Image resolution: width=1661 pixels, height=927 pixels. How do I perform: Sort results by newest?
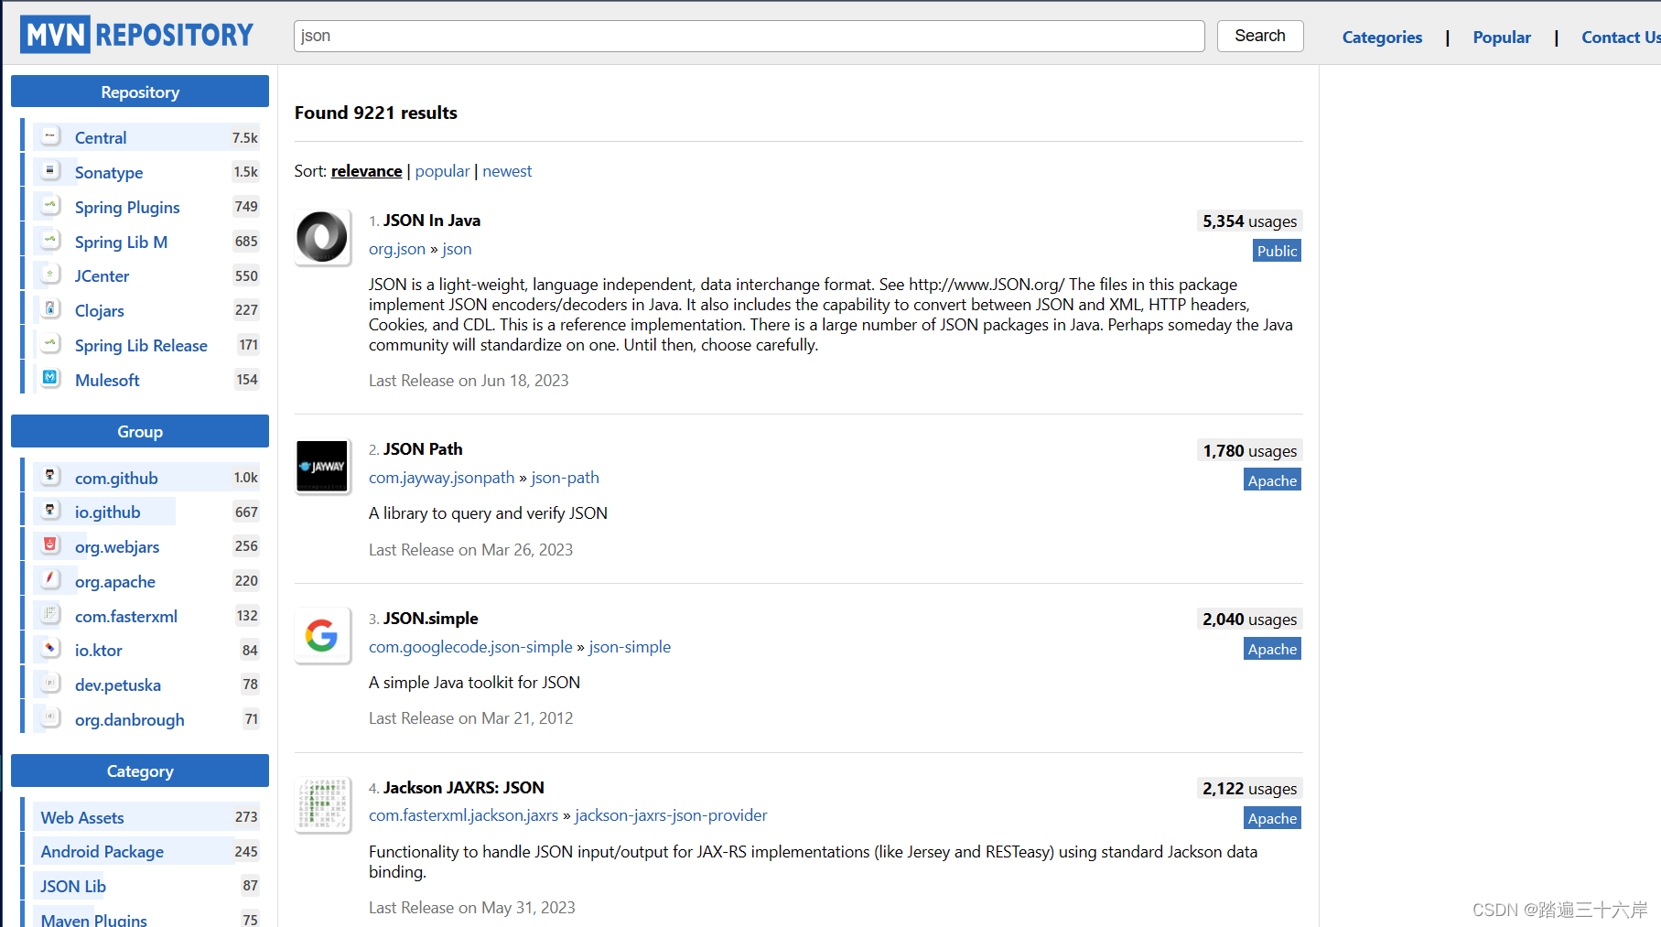(507, 171)
